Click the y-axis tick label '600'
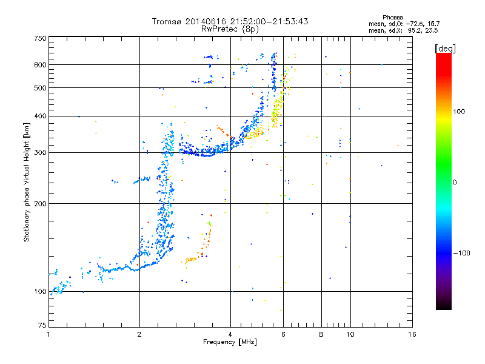This screenshot has height=364, width=485. (40, 65)
